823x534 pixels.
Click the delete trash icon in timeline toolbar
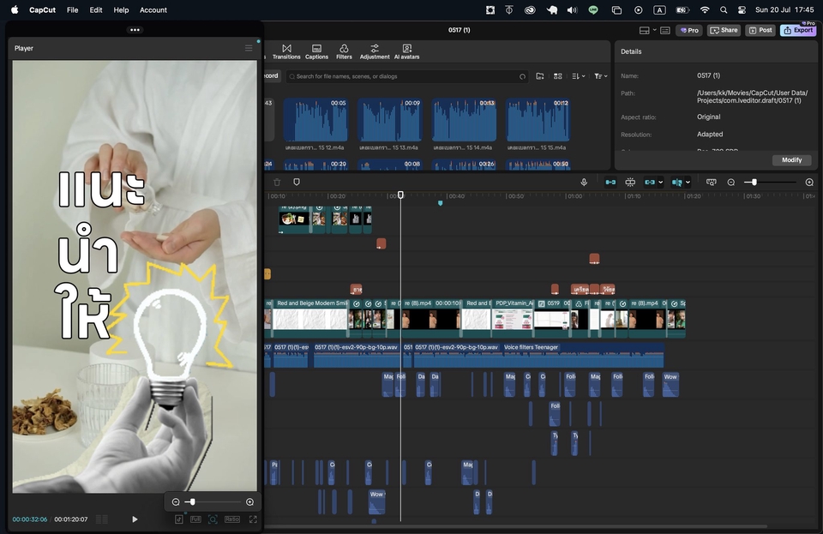pyautogui.click(x=277, y=182)
